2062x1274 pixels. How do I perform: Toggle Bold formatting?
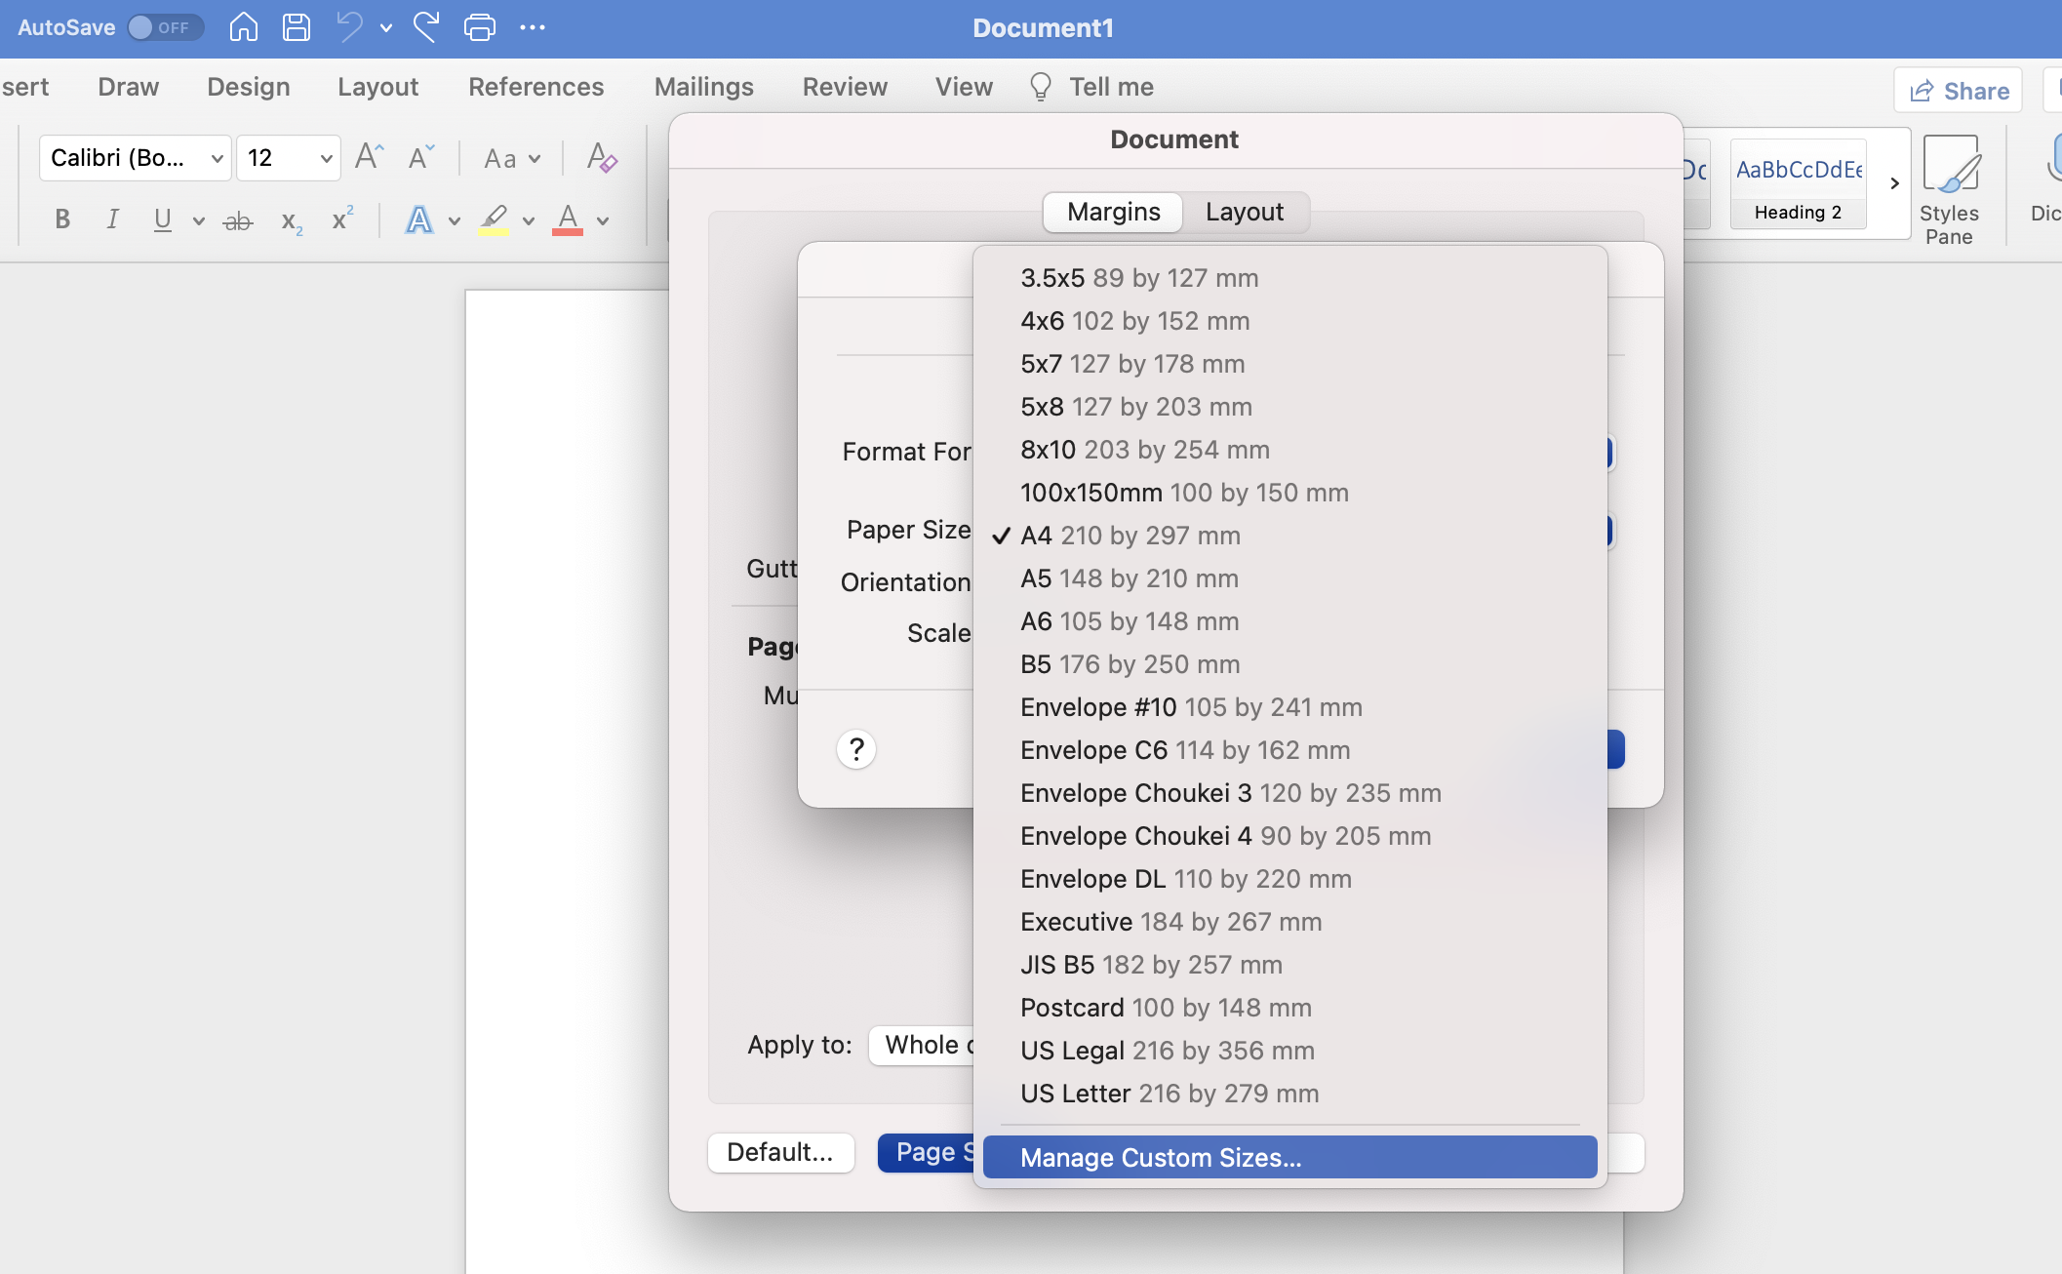point(62,219)
